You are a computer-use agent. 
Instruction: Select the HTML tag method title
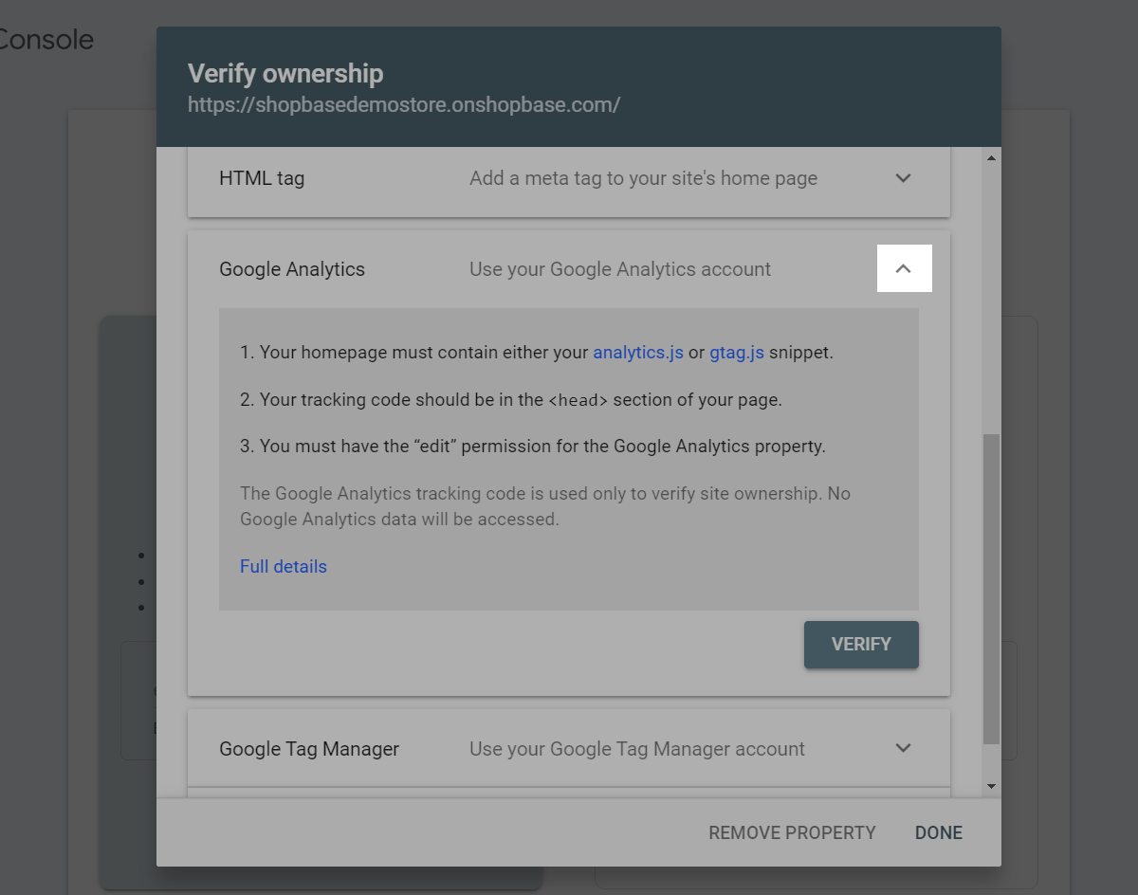click(262, 178)
